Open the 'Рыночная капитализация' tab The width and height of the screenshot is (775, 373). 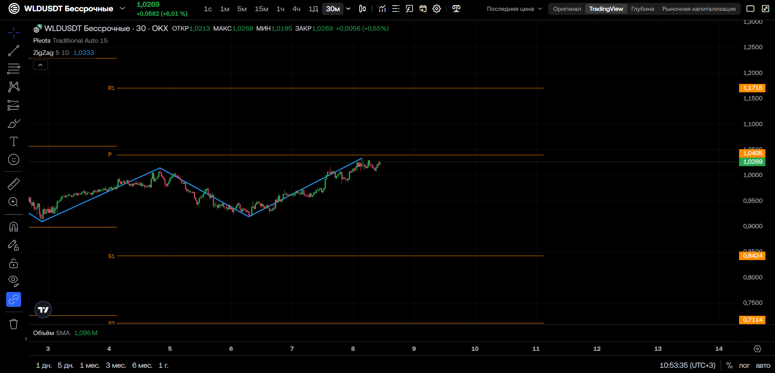click(699, 9)
